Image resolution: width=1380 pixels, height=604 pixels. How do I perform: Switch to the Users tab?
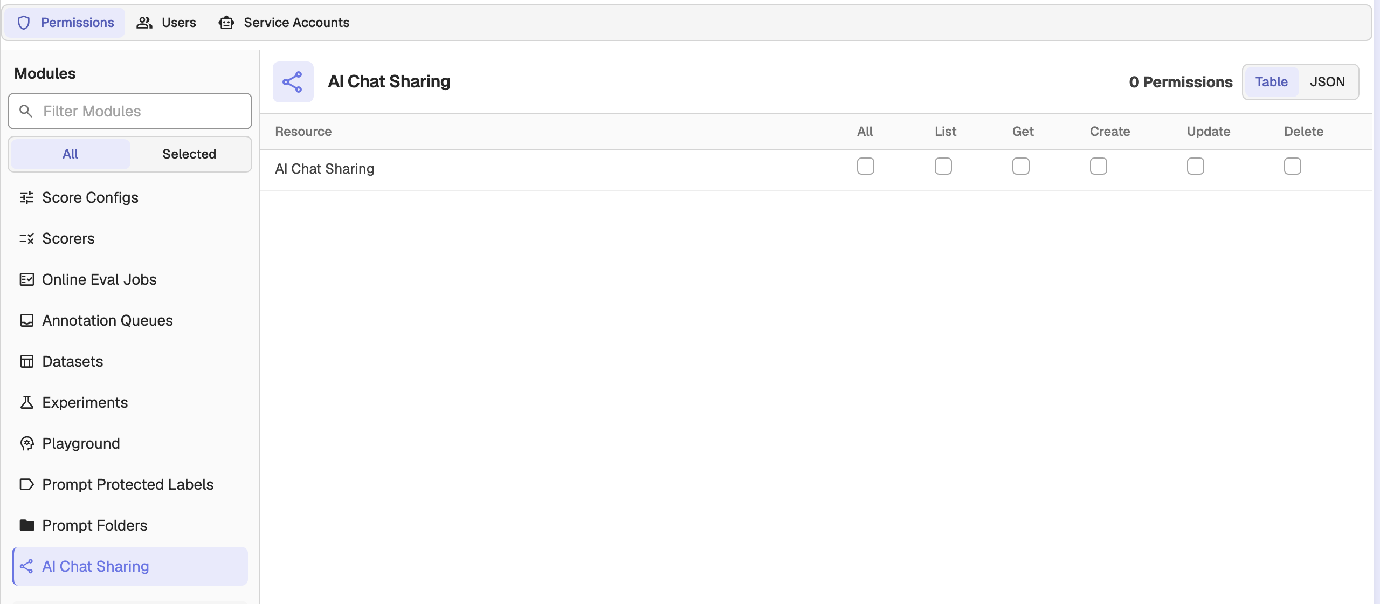click(x=166, y=23)
